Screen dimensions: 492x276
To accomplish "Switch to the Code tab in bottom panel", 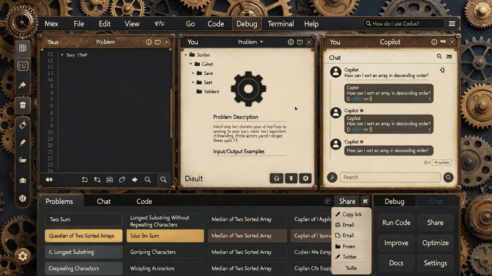I will point(144,201).
